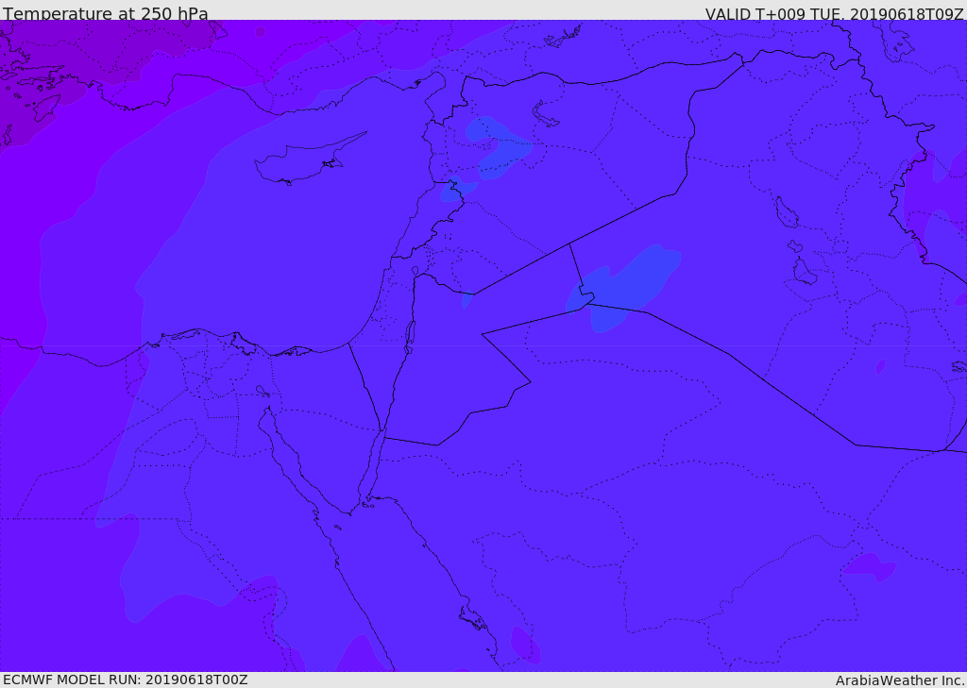Click the VALID T+009 timestamp label
967x688 pixels.
pos(835,14)
